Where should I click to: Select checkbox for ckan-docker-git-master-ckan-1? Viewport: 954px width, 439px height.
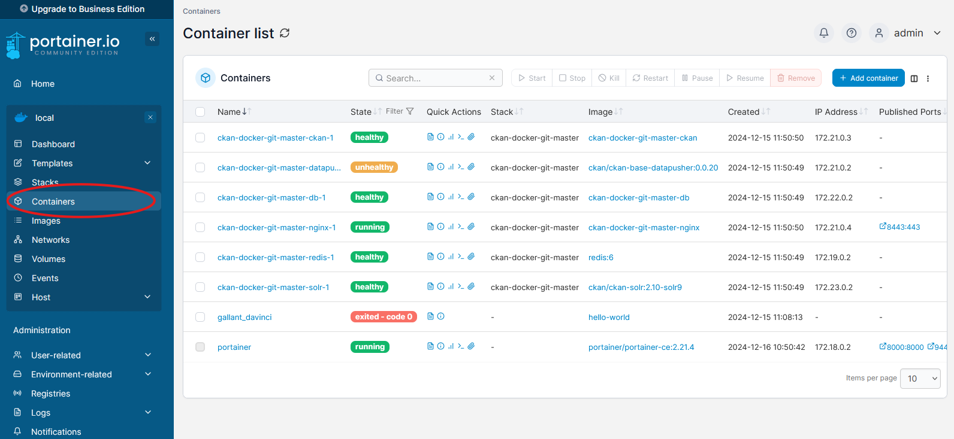coord(200,138)
